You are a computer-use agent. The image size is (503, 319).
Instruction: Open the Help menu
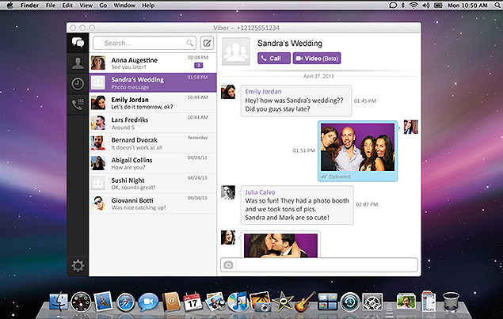pyautogui.click(x=148, y=6)
